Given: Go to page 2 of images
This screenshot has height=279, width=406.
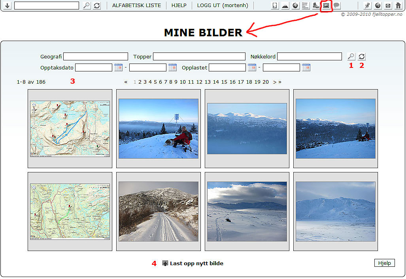Looking at the screenshot, I should 140,82.
